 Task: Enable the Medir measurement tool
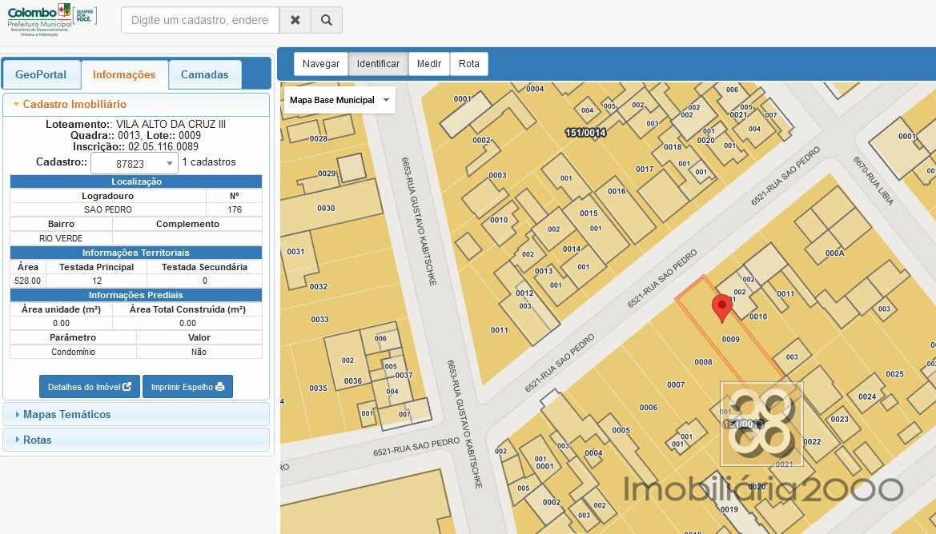(x=429, y=64)
